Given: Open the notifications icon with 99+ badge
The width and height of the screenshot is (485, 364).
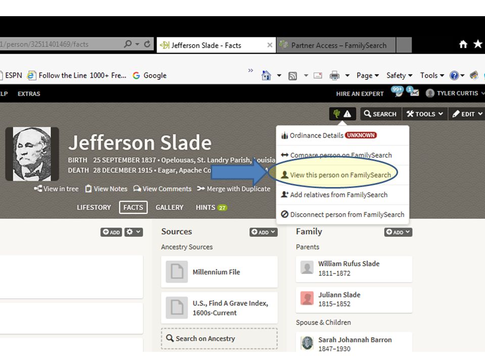Looking at the screenshot, I should point(398,92).
